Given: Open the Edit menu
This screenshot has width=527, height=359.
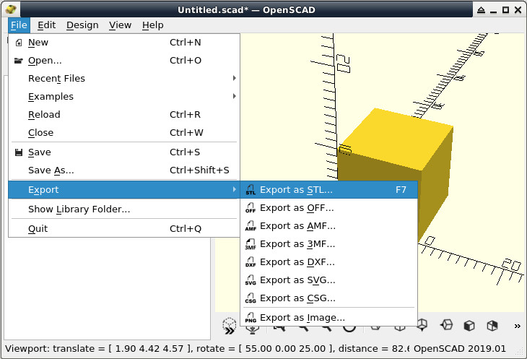Looking at the screenshot, I should coord(46,25).
